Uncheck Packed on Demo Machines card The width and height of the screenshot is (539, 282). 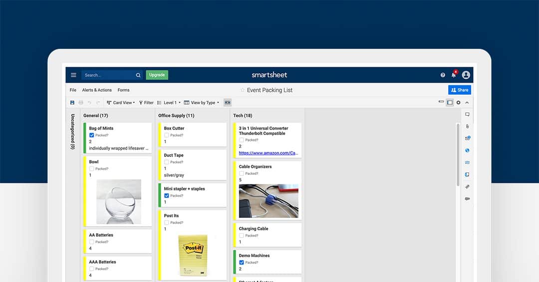242,262
